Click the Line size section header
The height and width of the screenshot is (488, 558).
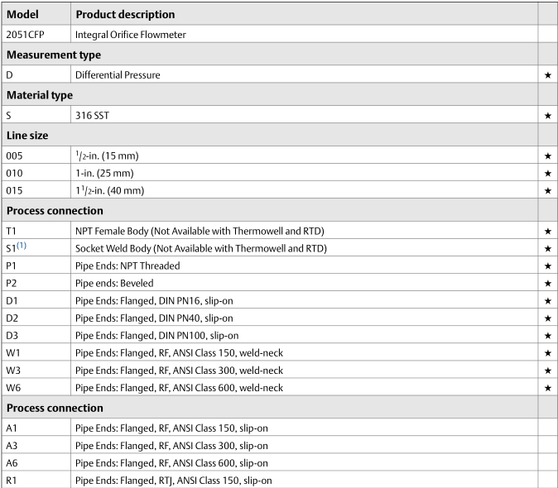29,136
